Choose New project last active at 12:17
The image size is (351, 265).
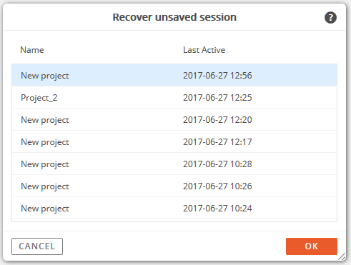[174, 141]
